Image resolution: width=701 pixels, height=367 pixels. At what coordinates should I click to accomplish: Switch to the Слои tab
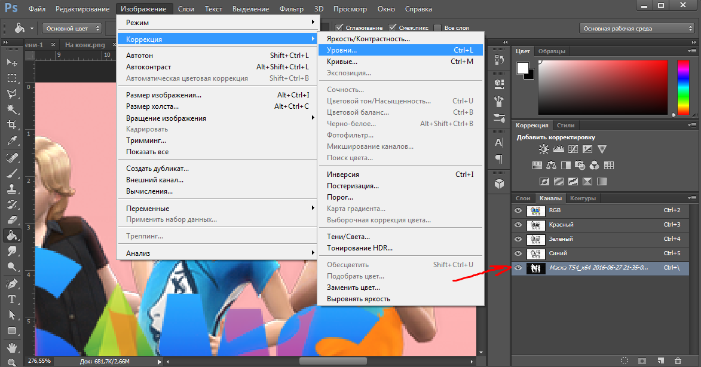[523, 198]
